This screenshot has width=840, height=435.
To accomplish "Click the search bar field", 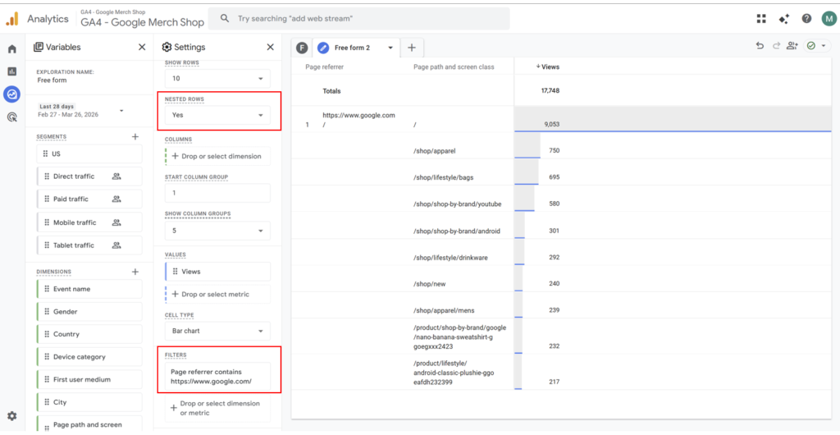I will pyautogui.click(x=358, y=18).
